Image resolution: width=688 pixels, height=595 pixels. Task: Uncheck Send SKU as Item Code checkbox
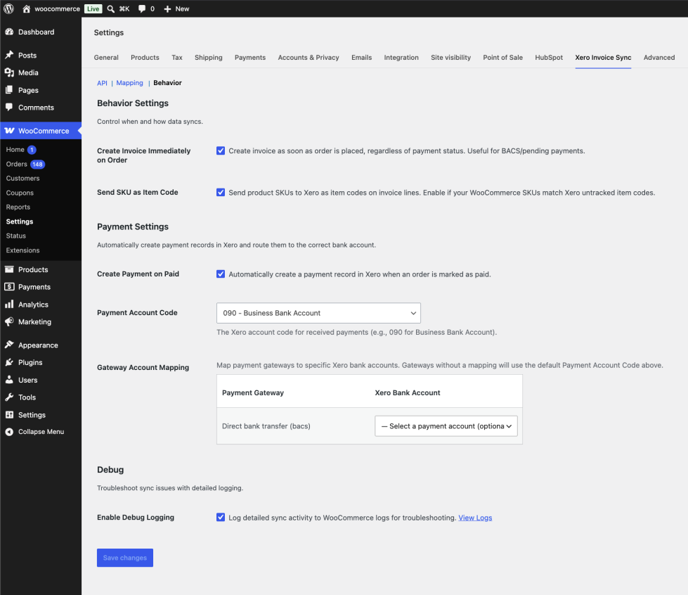click(x=221, y=192)
